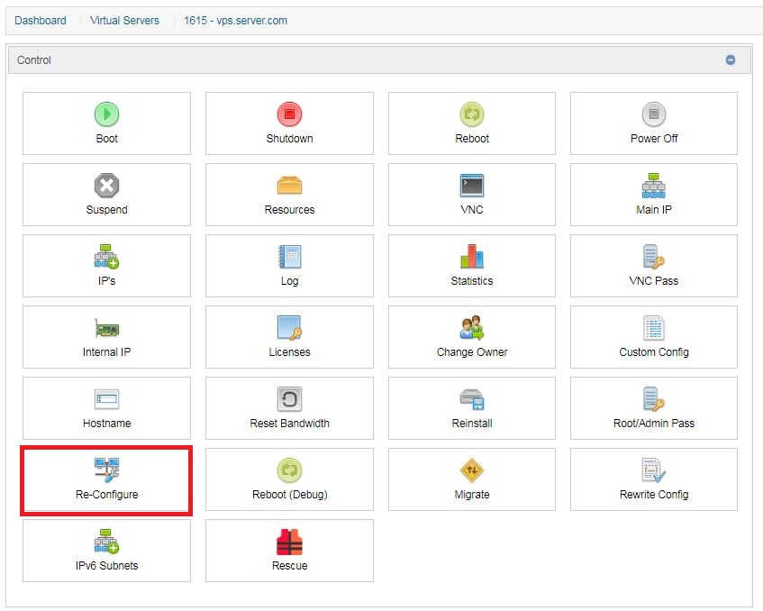Screen dimensions: 763x611
Task: Open Resources via its box icon
Action: pyautogui.click(x=289, y=186)
